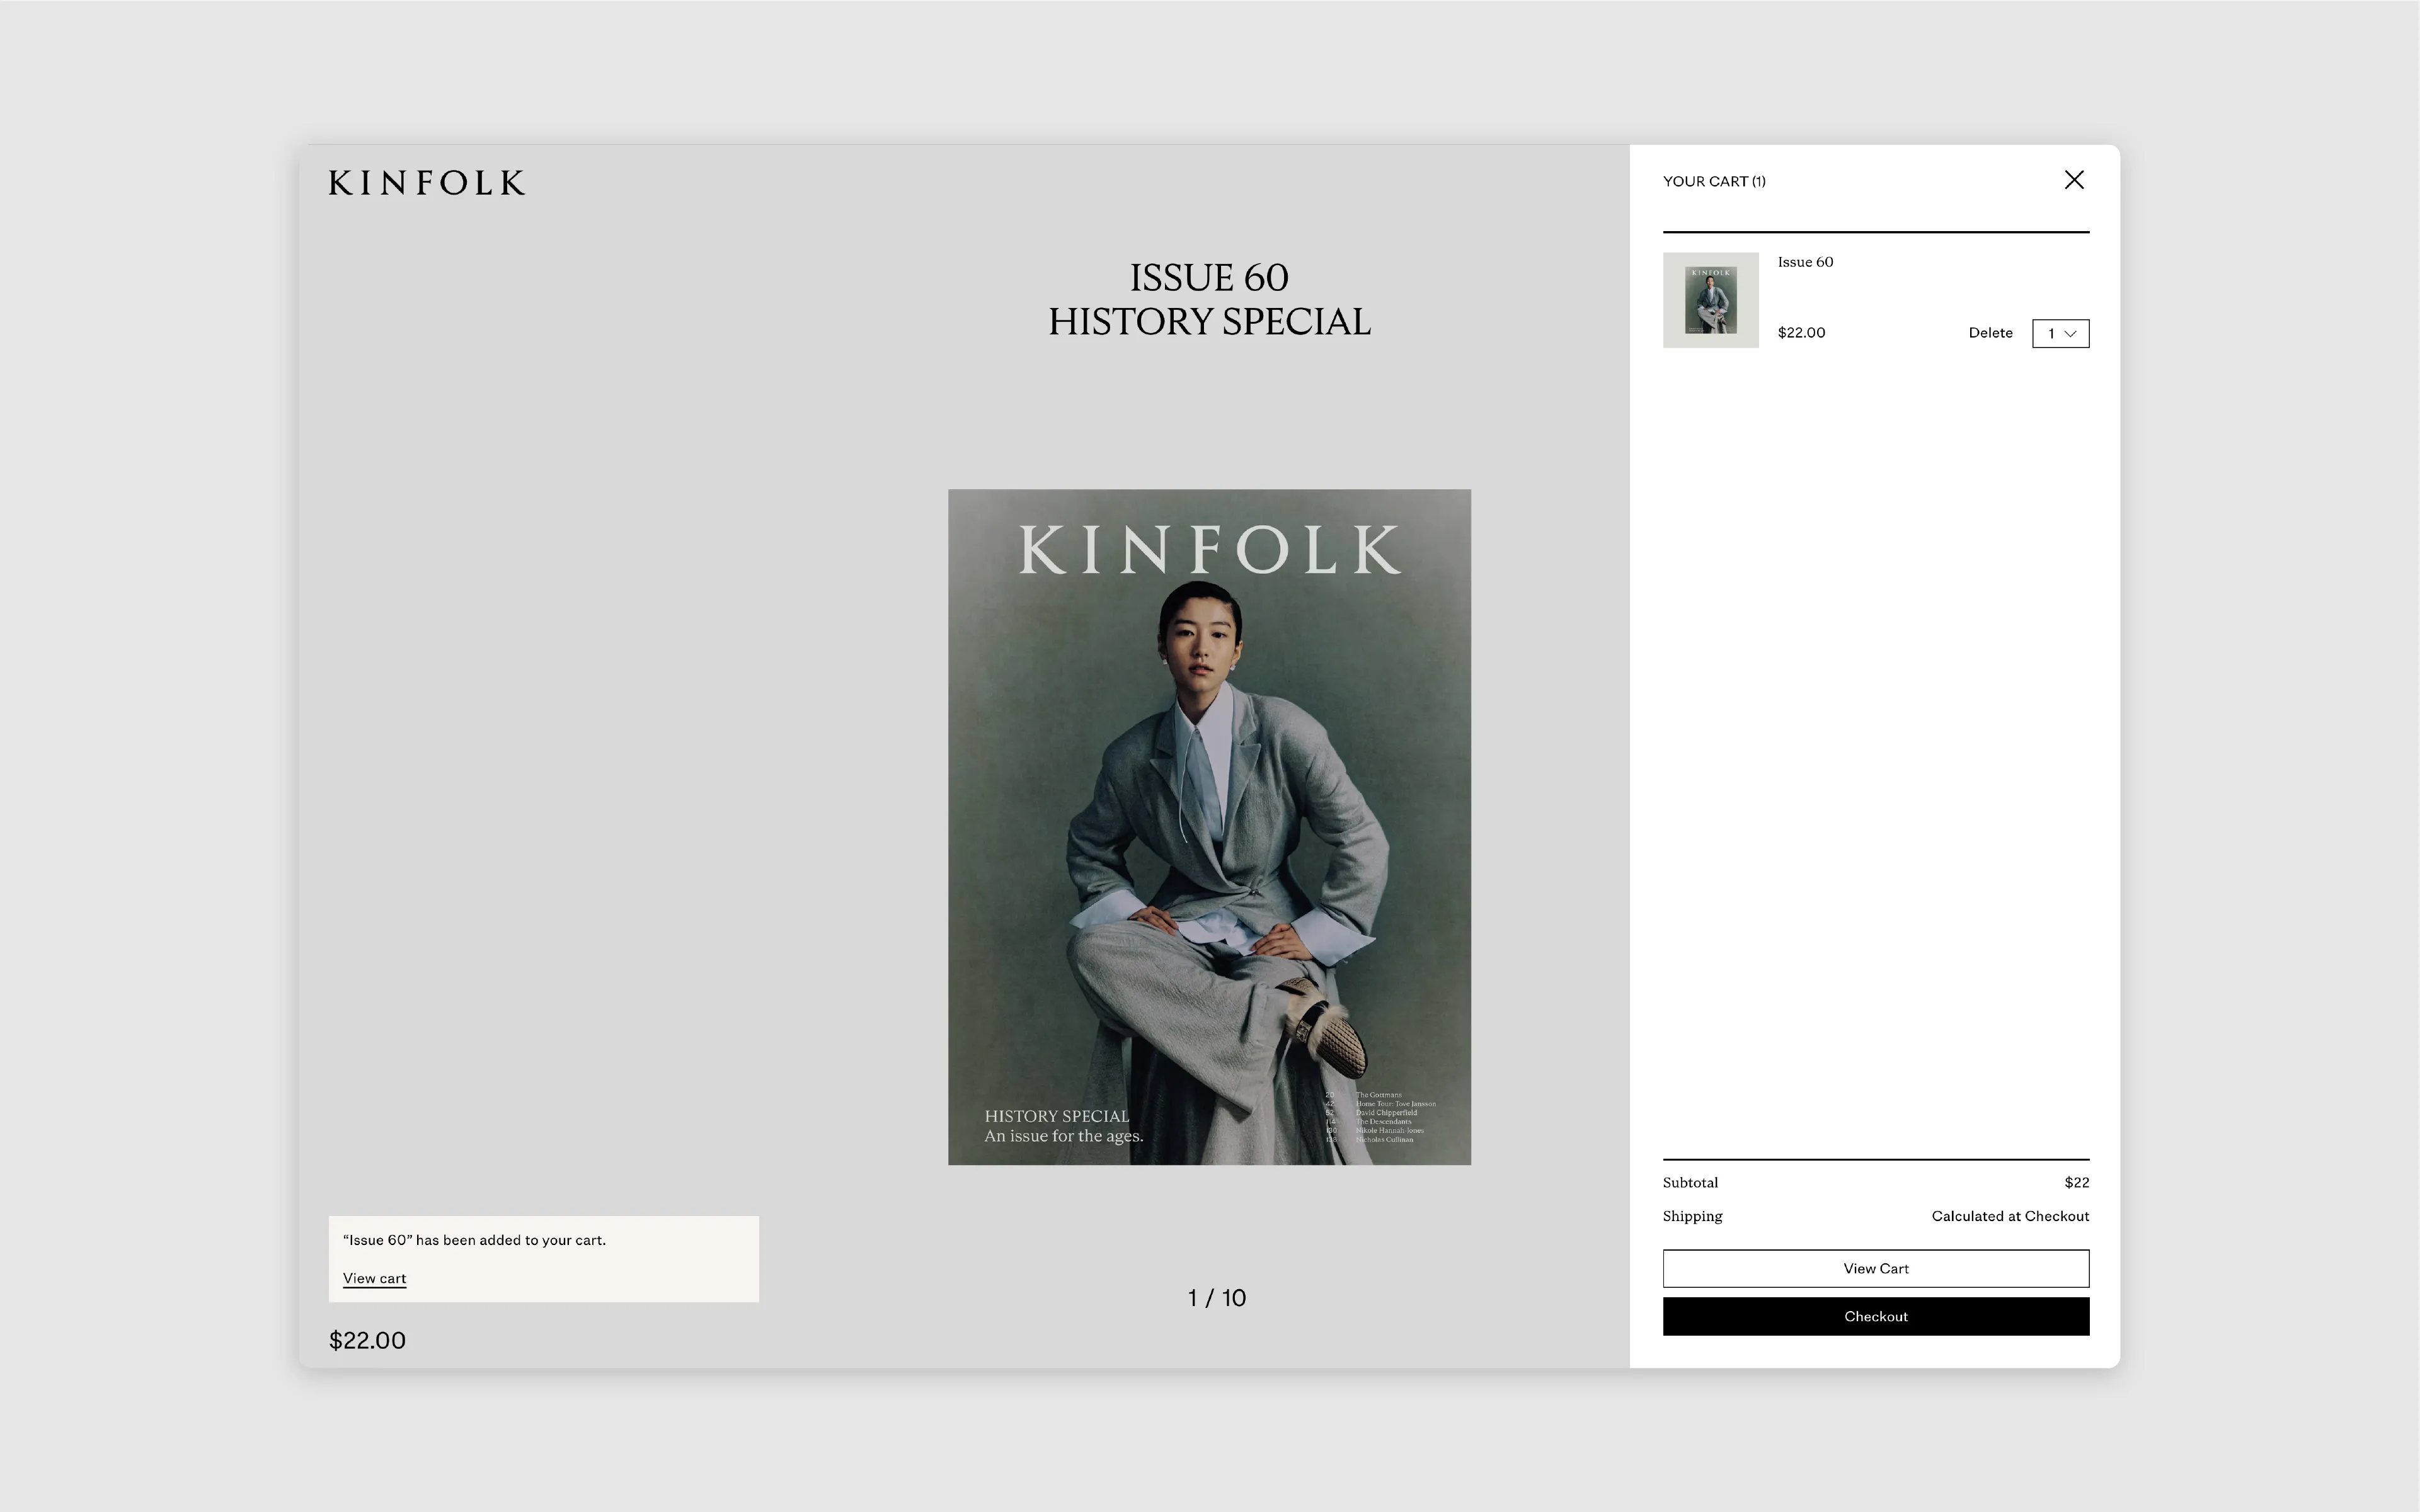Click the added to your cart message
The image size is (2420, 1512).
pyautogui.click(x=474, y=1240)
